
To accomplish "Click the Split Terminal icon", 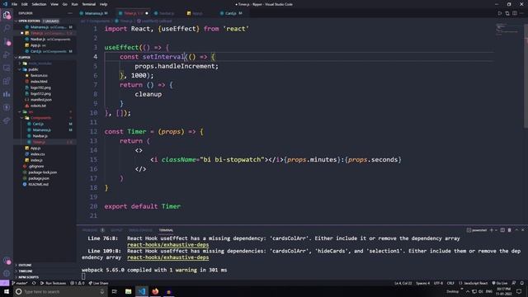I will pyautogui.click(x=502, y=230).
